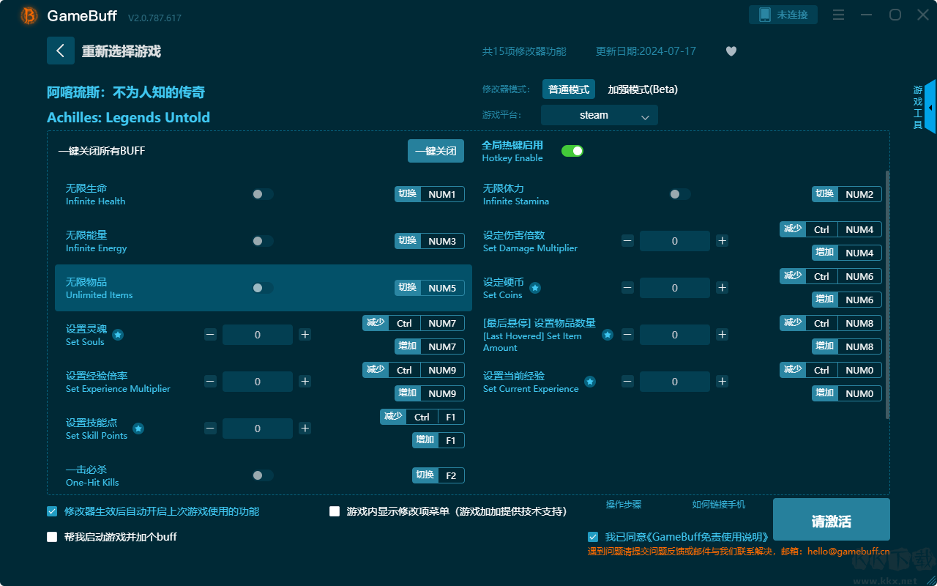937x586 pixels.
Task: Open the 操作步骤 link
Action: 624,505
